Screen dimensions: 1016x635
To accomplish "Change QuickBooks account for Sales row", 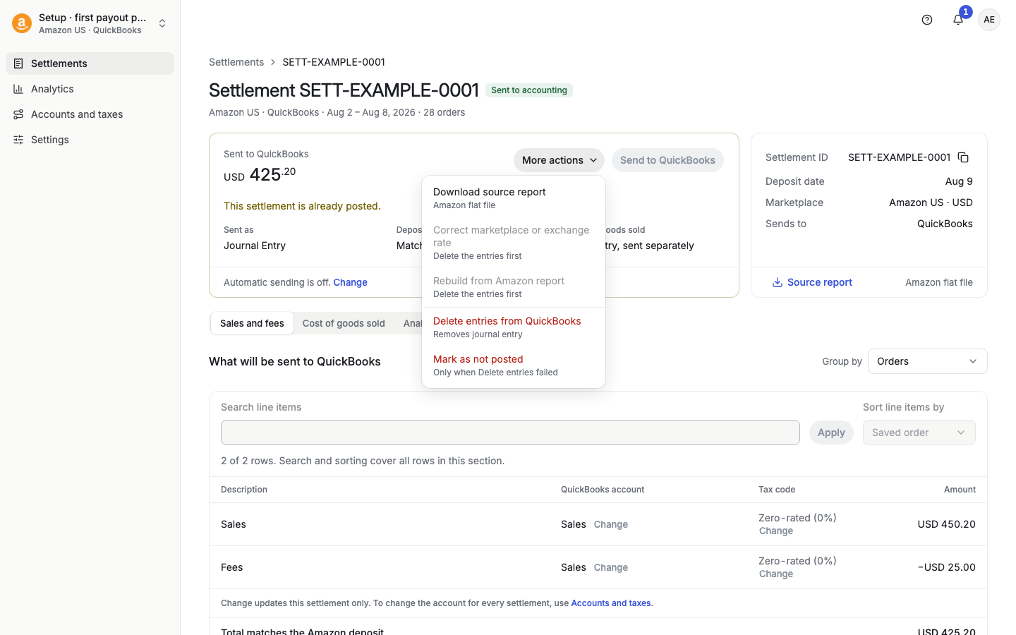I will (611, 525).
